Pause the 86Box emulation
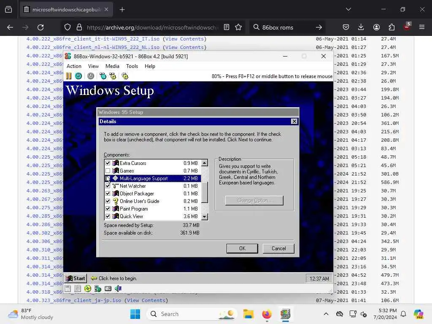 click(69, 76)
